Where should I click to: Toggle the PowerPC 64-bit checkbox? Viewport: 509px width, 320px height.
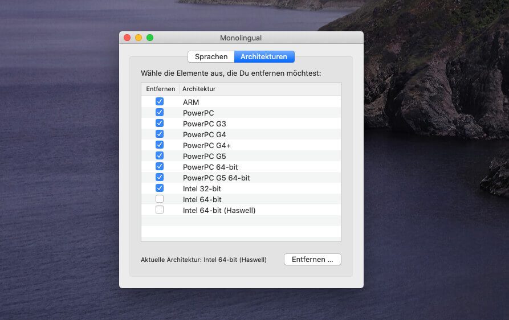(160, 166)
